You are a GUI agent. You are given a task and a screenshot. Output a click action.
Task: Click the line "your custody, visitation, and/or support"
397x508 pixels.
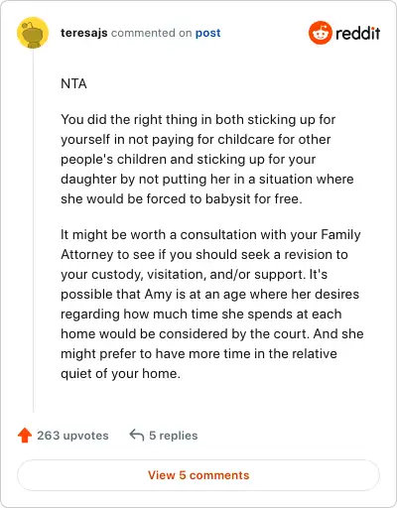pyautogui.click(x=183, y=274)
